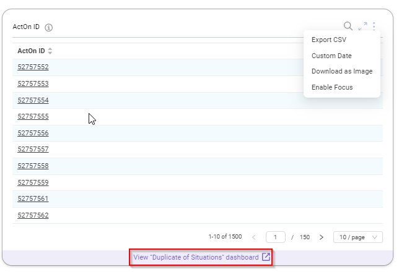Image resolution: width=399 pixels, height=272 pixels.
Task: Open ActOn ID 52757552 link
Action: [33, 67]
